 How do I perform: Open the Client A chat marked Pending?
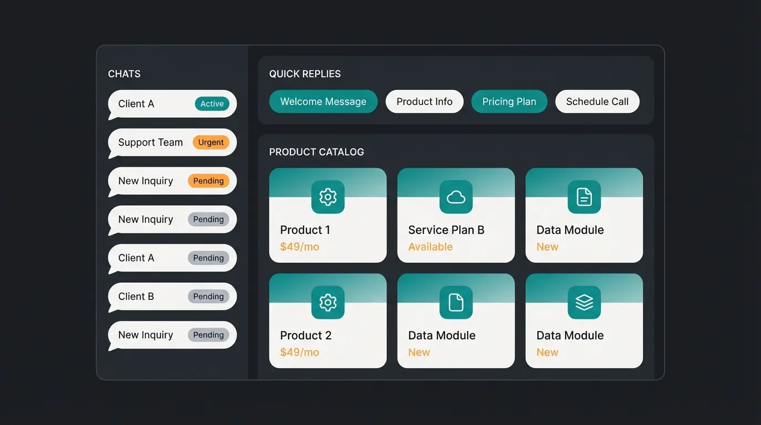coord(136,258)
